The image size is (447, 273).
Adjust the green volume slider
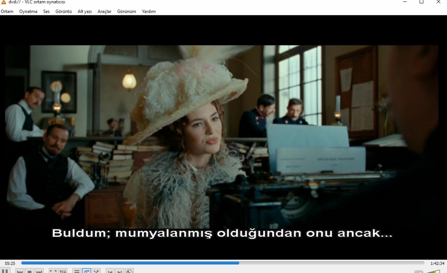coord(433,271)
